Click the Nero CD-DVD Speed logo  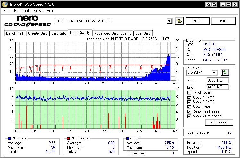click(x=27, y=21)
